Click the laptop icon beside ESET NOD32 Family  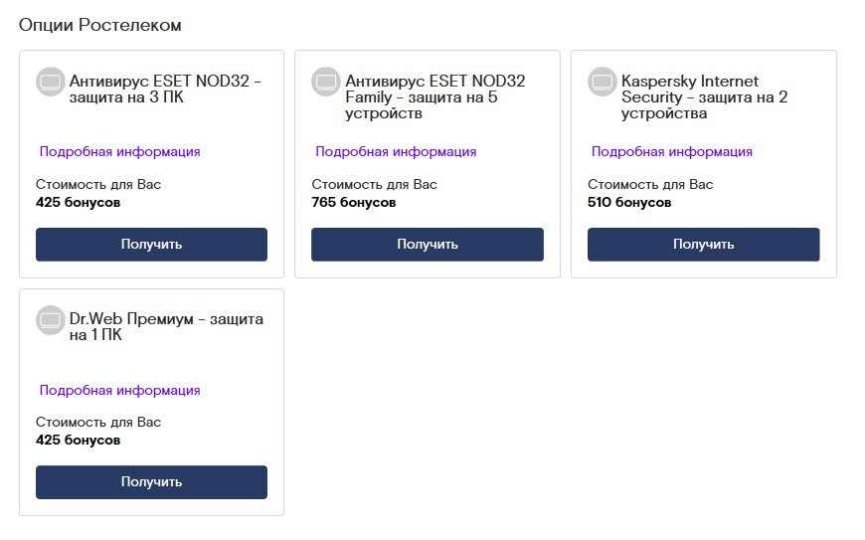326,82
